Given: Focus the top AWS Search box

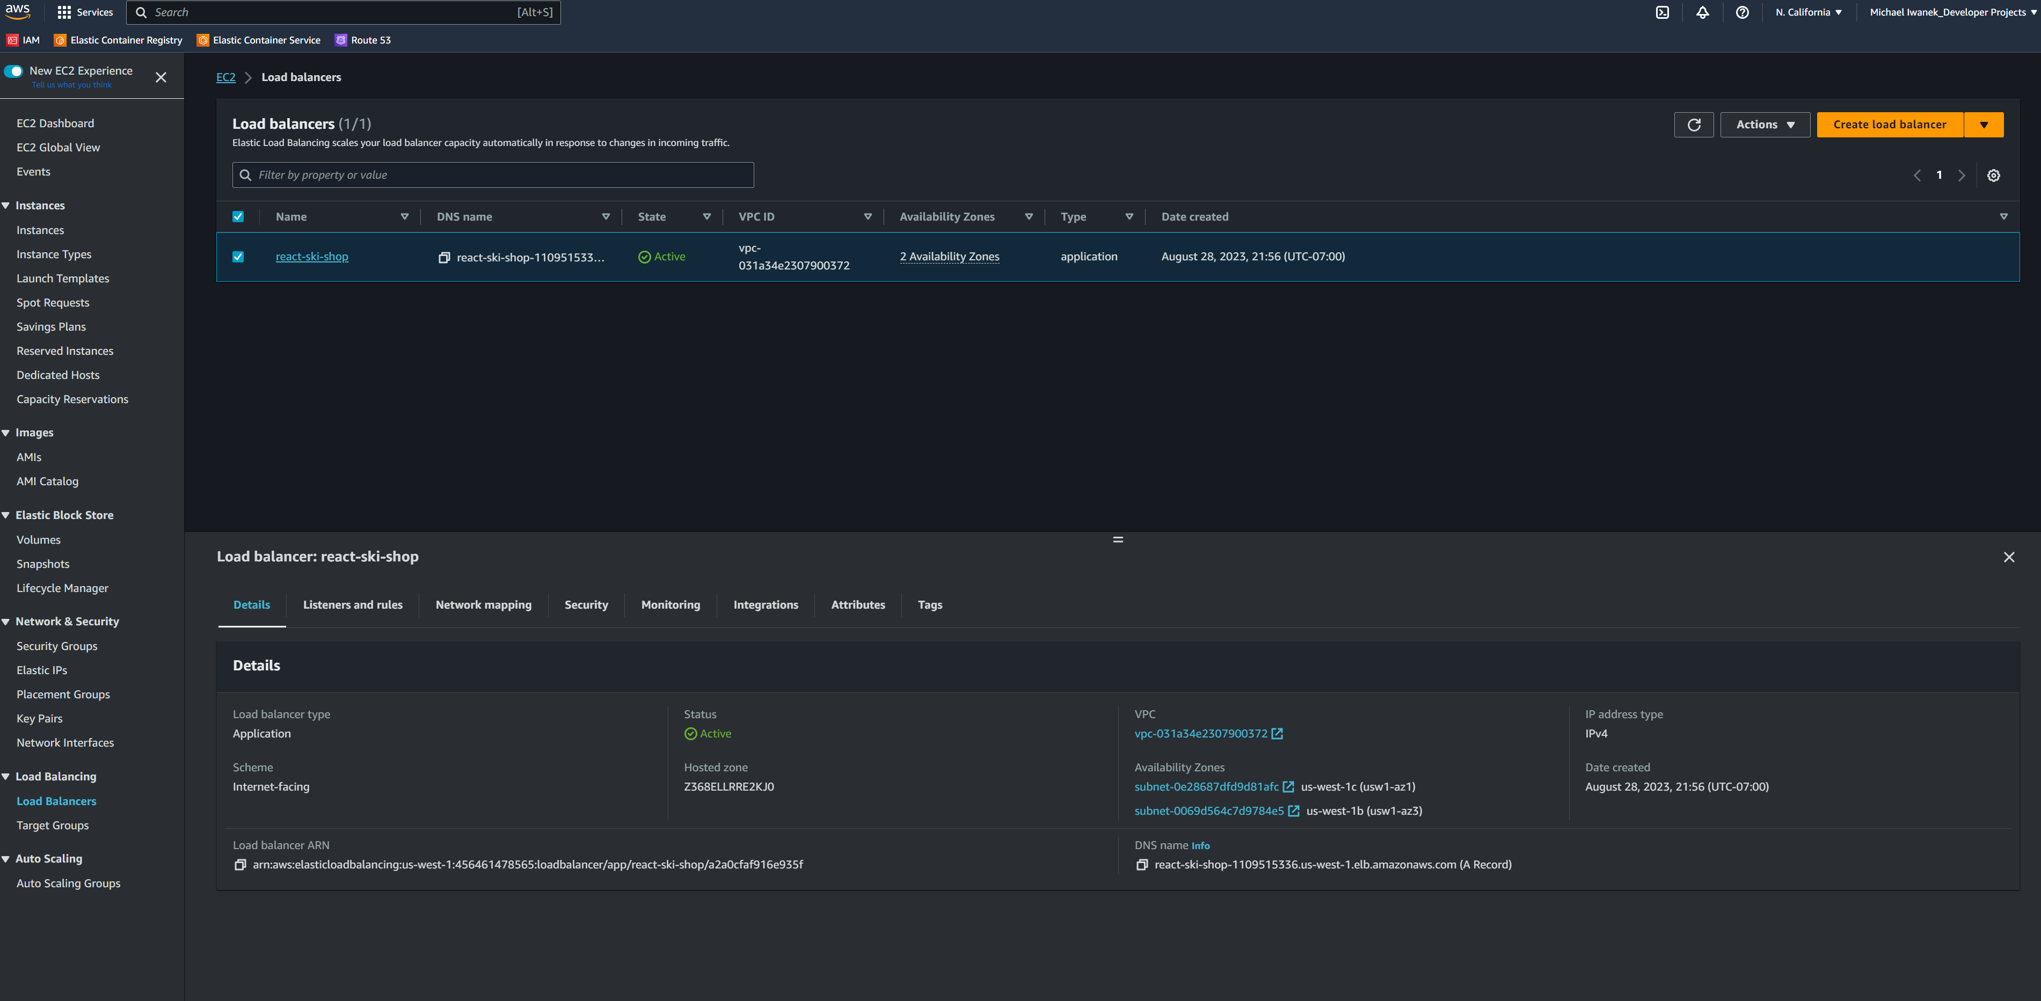Looking at the screenshot, I should (x=343, y=12).
